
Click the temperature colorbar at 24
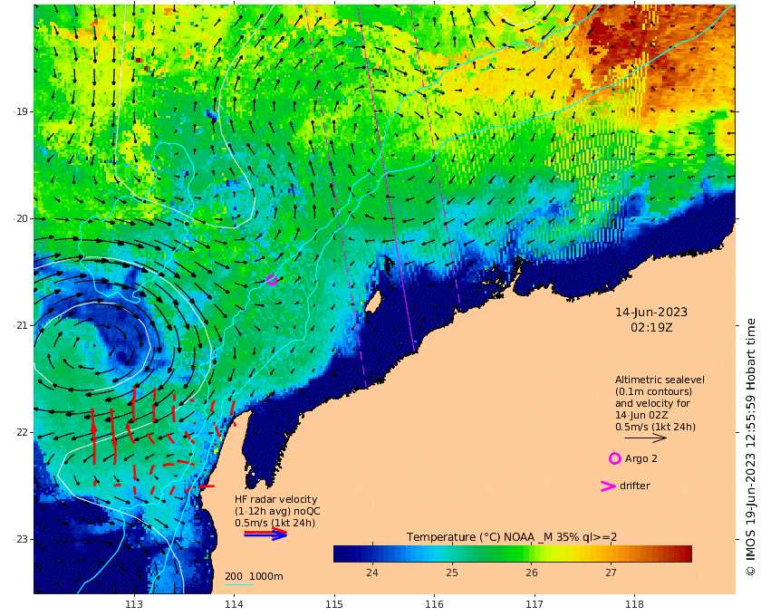tap(372, 553)
